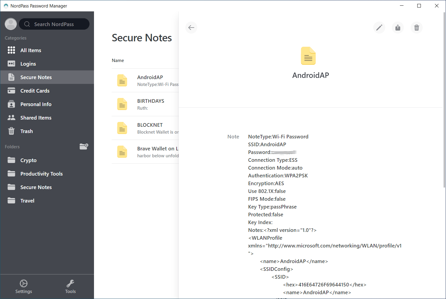Select the Secure Notes category
This screenshot has width=446, height=299.
point(47,77)
